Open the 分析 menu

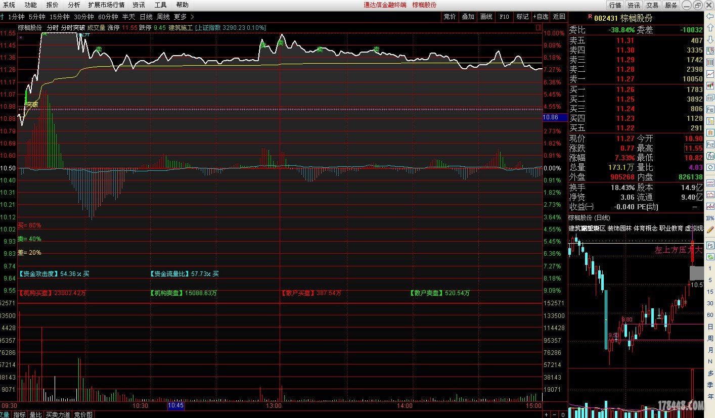[74, 5]
